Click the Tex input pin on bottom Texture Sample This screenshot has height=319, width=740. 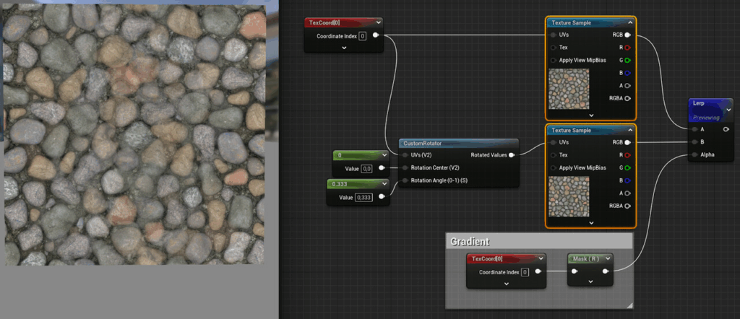pos(553,155)
